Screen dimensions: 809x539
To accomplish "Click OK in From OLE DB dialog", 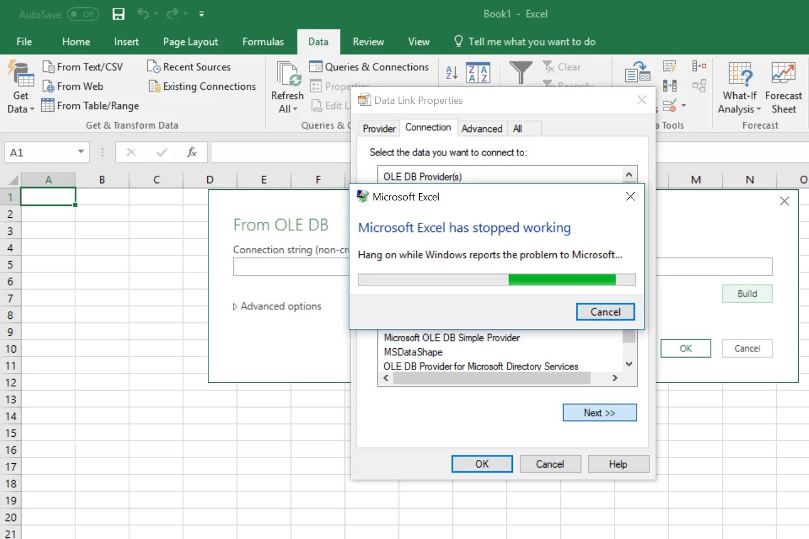I will [x=685, y=348].
